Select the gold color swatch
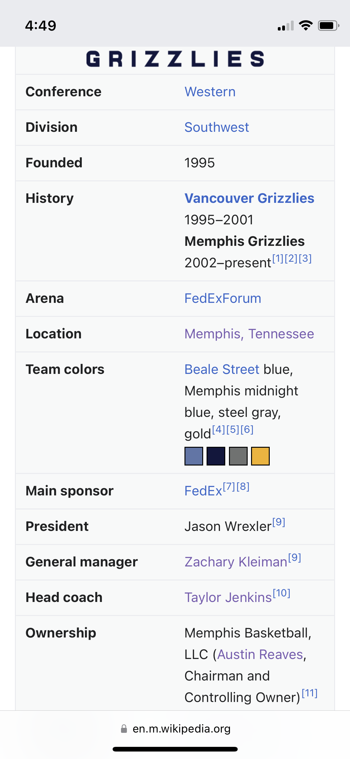 point(260,456)
